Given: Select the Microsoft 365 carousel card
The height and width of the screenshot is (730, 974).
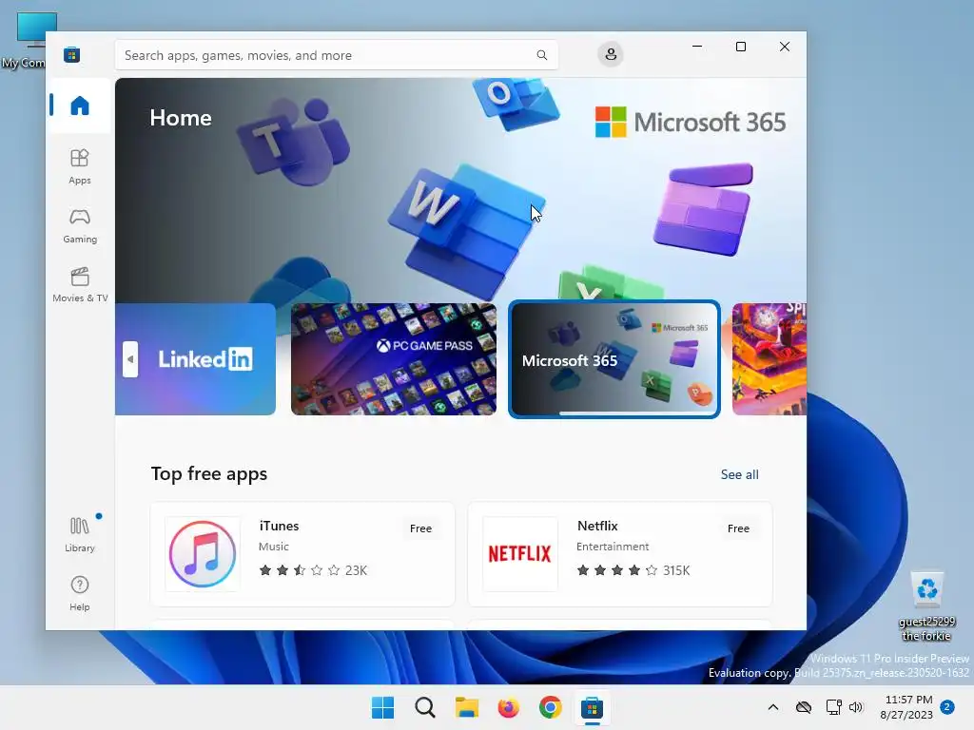Looking at the screenshot, I should [614, 358].
